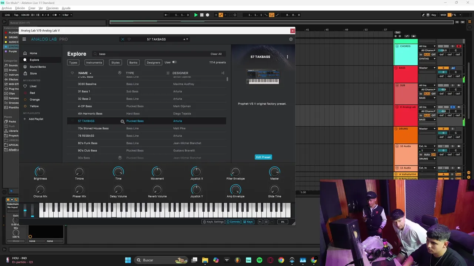This screenshot has width=474, height=266.
Task: Open the Designers filter dropdown
Action: click(153, 62)
